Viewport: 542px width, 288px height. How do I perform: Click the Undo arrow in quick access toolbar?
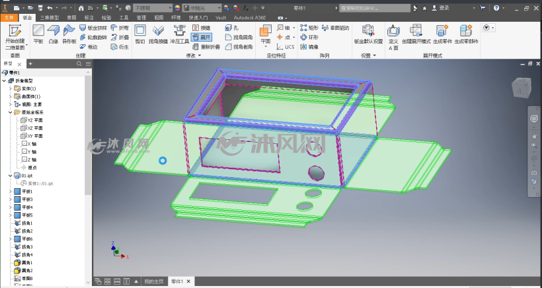coord(50,8)
